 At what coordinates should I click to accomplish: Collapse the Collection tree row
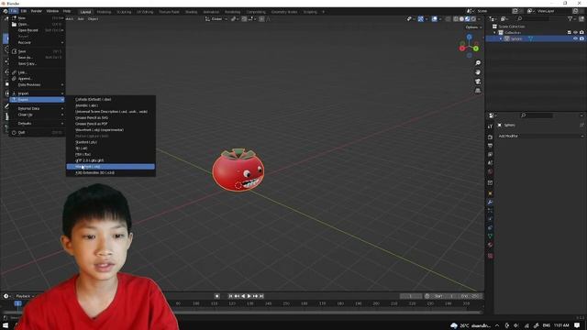pyautogui.click(x=495, y=33)
